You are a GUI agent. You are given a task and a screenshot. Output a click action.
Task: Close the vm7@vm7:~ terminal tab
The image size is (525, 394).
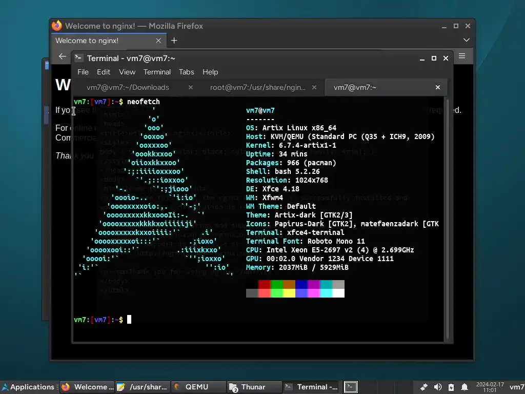438,87
